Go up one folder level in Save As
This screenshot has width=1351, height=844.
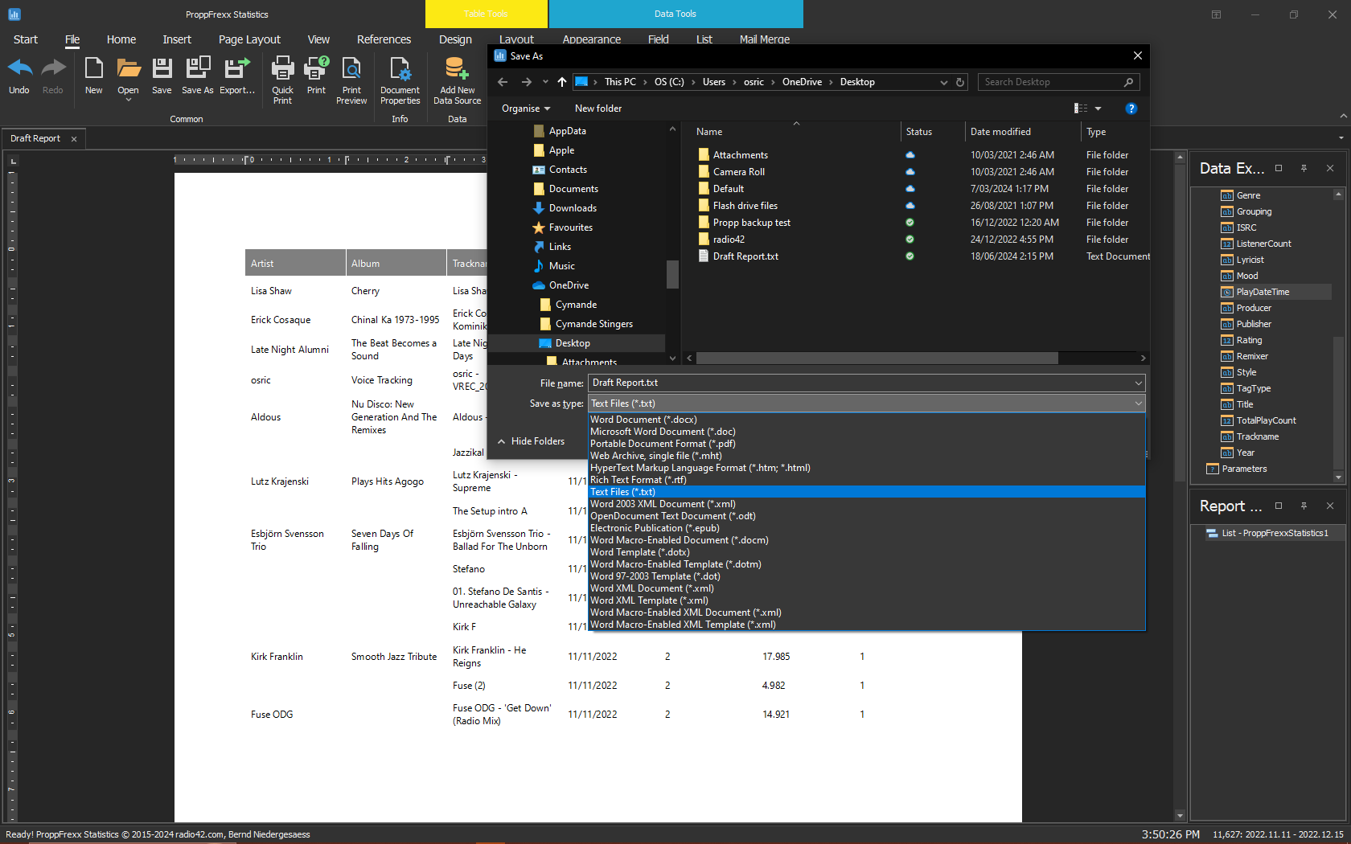click(561, 82)
